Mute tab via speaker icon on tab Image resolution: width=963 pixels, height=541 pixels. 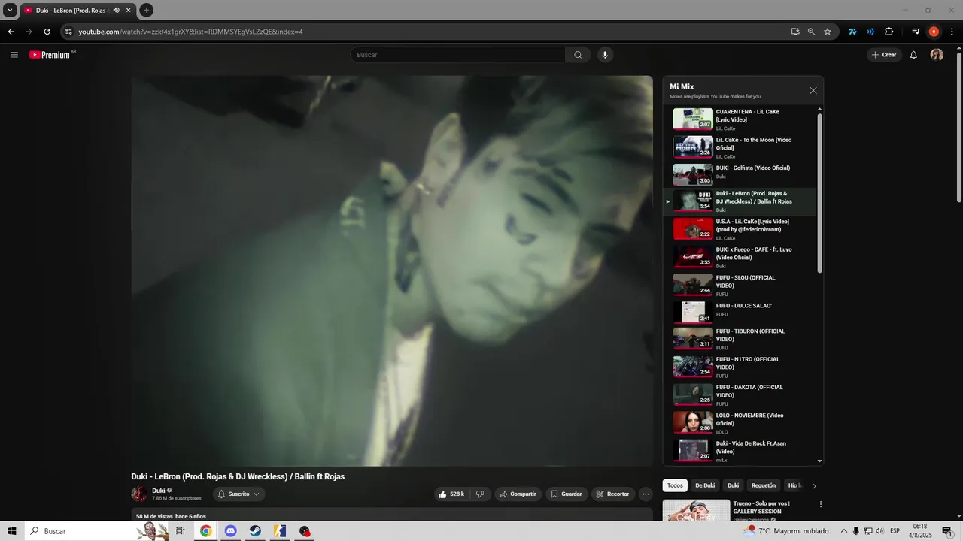click(x=116, y=10)
